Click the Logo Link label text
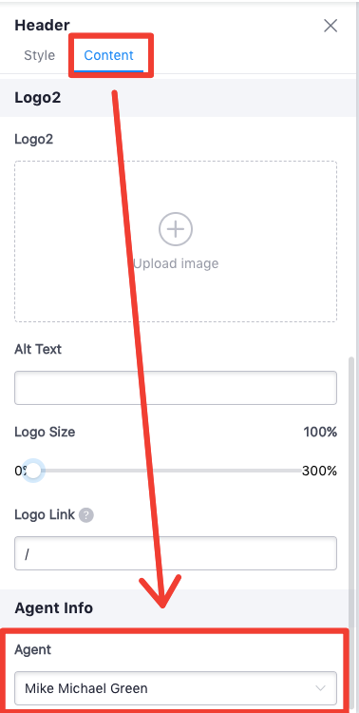359x713 pixels. point(45,514)
